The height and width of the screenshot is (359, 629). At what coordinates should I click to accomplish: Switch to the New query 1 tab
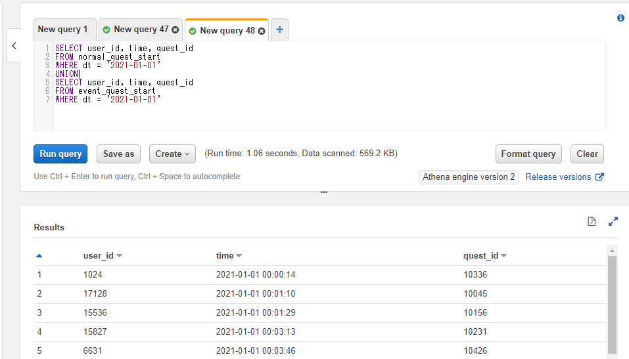click(64, 30)
